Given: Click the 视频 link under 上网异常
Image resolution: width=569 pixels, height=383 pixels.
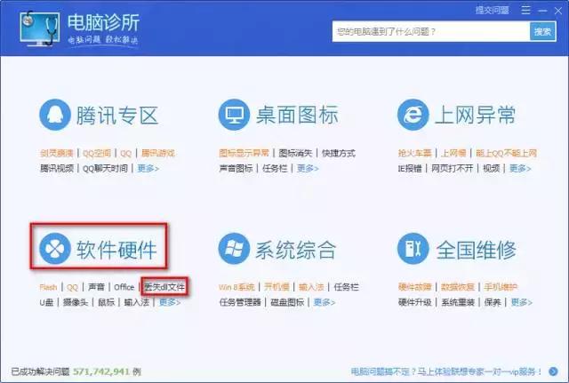Looking at the screenshot, I should point(492,168).
